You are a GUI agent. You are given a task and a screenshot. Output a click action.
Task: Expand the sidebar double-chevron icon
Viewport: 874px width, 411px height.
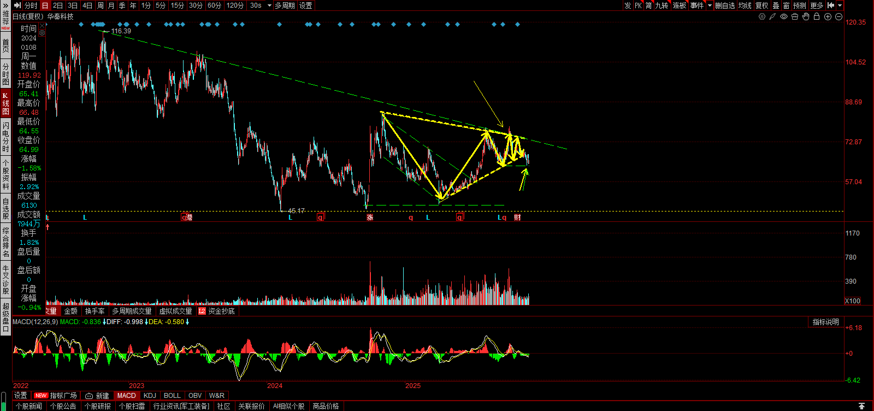coord(5,5)
